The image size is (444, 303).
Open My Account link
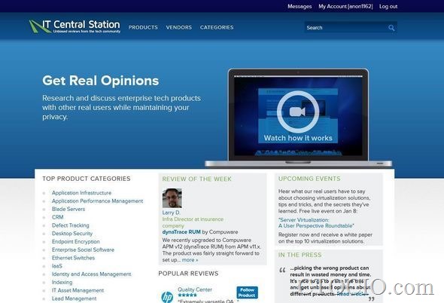click(345, 6)
